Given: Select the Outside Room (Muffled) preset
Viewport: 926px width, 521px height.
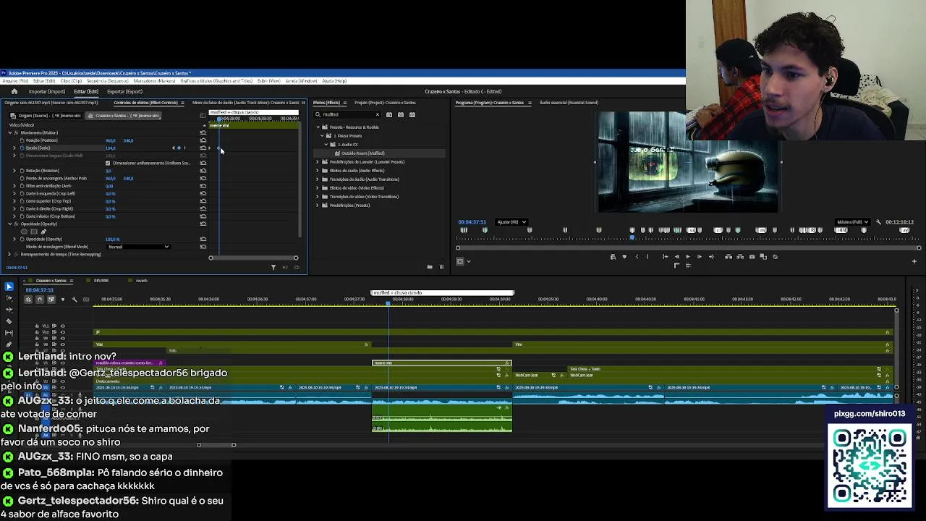Looking at the screenshot, I should (363, 153).
